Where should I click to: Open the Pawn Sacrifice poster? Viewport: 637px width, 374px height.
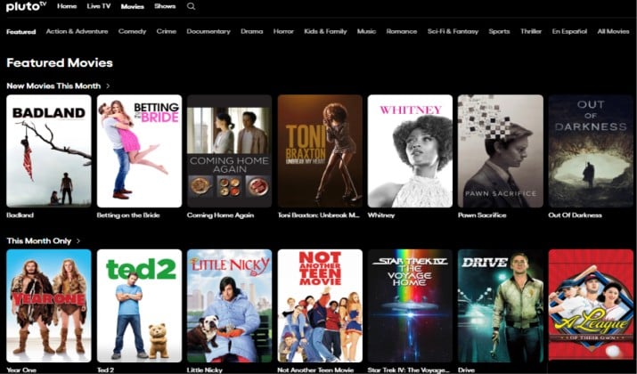coord(501,151)
